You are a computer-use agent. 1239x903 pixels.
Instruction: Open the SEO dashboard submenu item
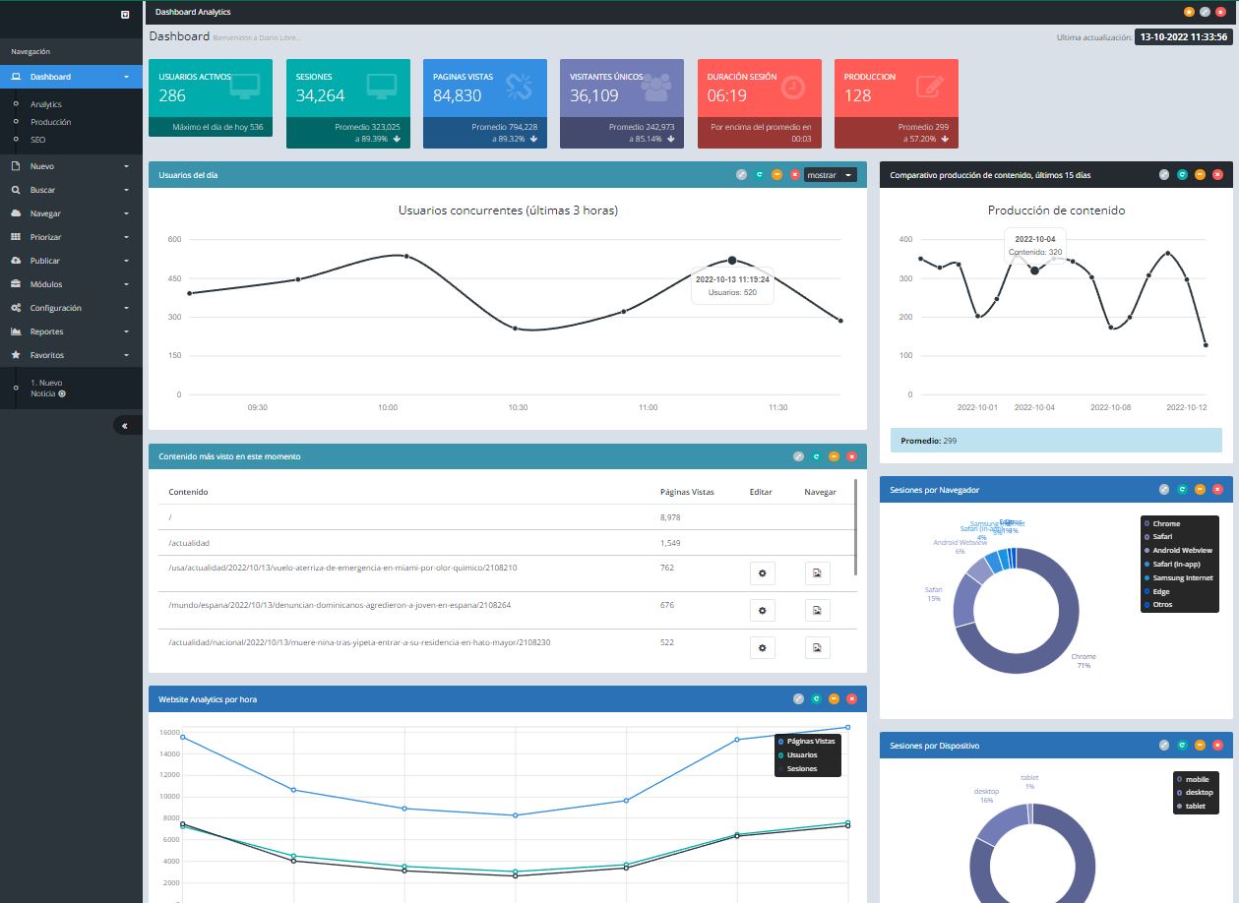(x=38, y=140)
